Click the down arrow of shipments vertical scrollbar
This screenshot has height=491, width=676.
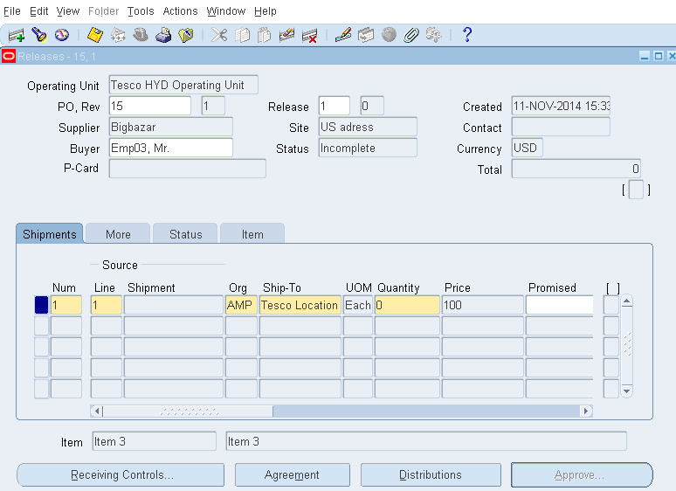[626, 391]
